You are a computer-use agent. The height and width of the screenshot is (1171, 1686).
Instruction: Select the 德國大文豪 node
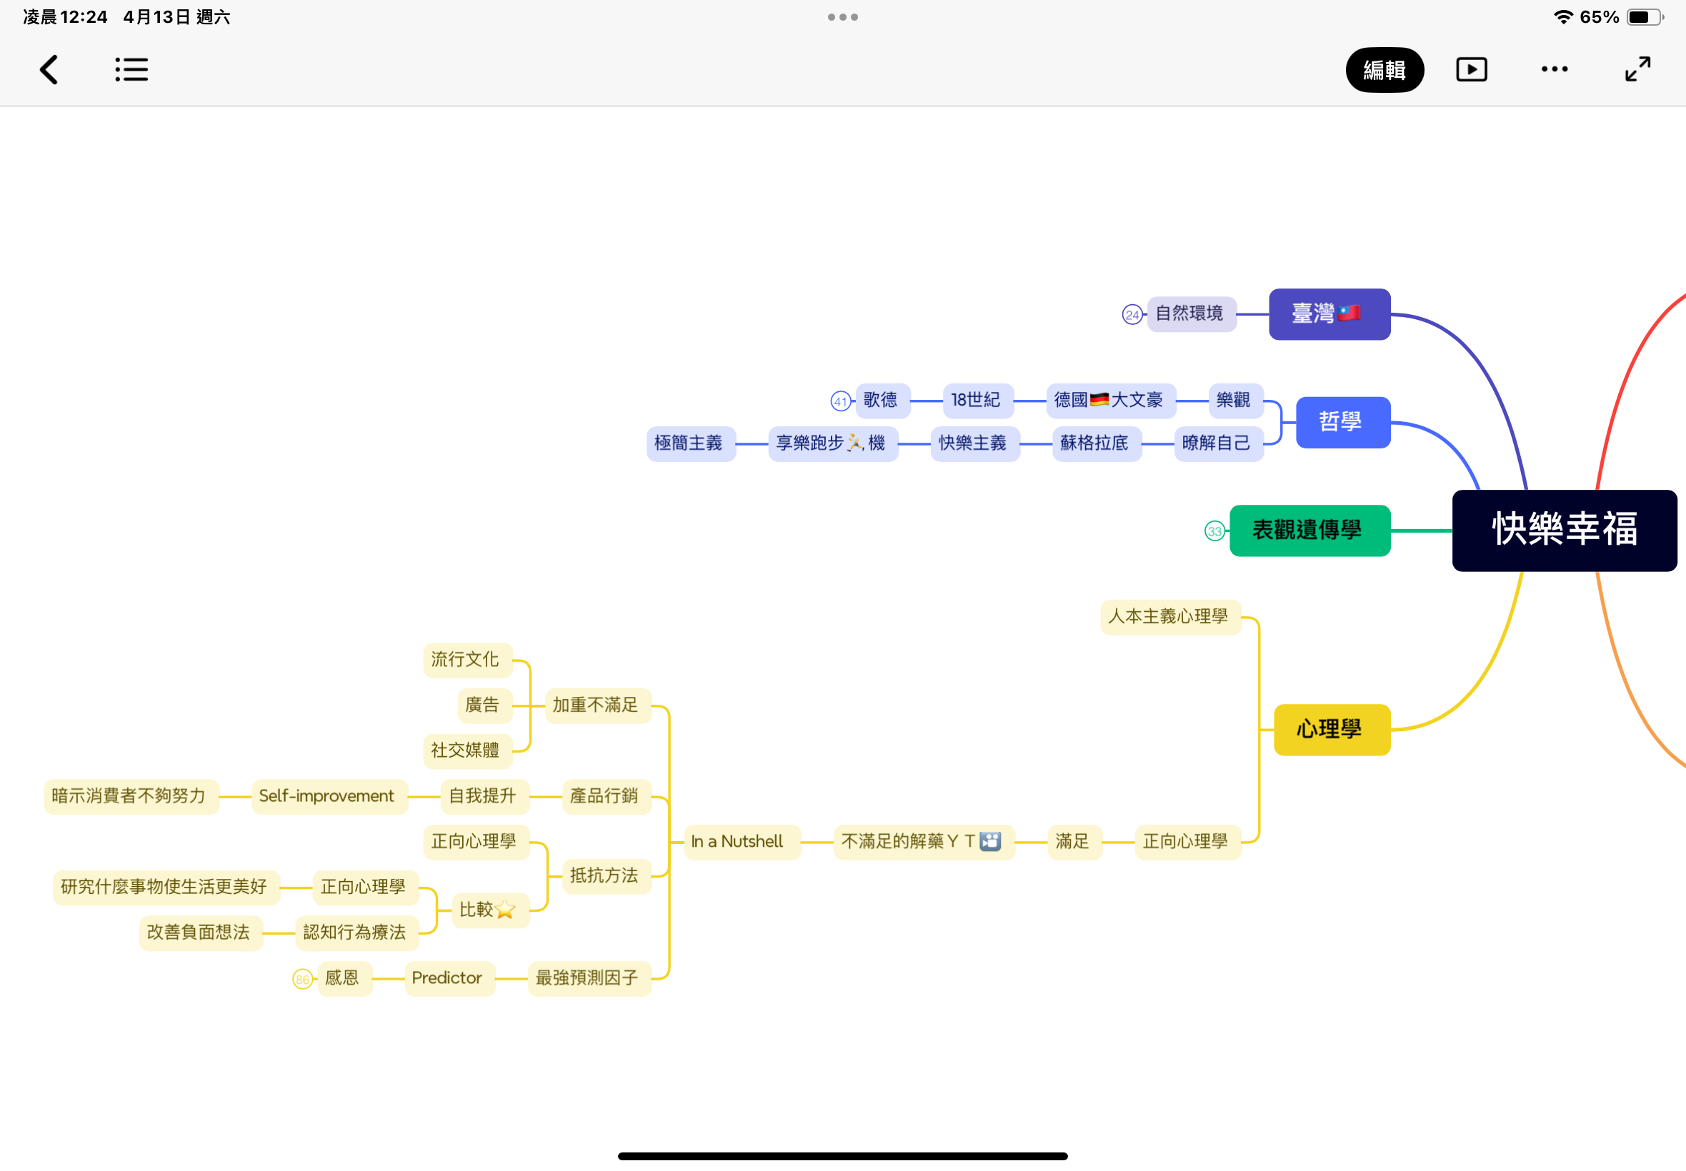(1110, 401)
